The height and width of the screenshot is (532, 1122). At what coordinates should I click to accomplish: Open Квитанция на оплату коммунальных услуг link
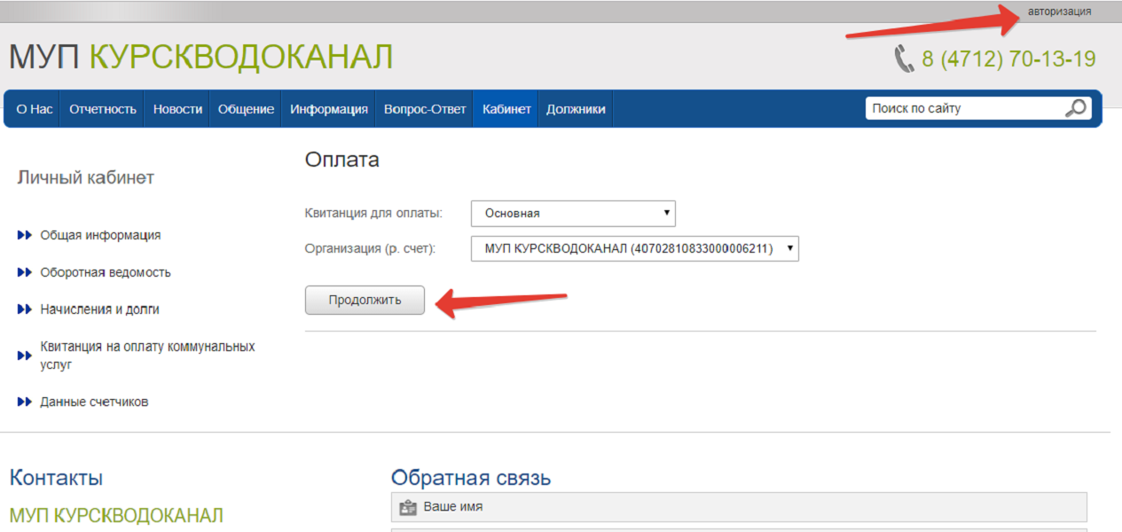[147, 356]
